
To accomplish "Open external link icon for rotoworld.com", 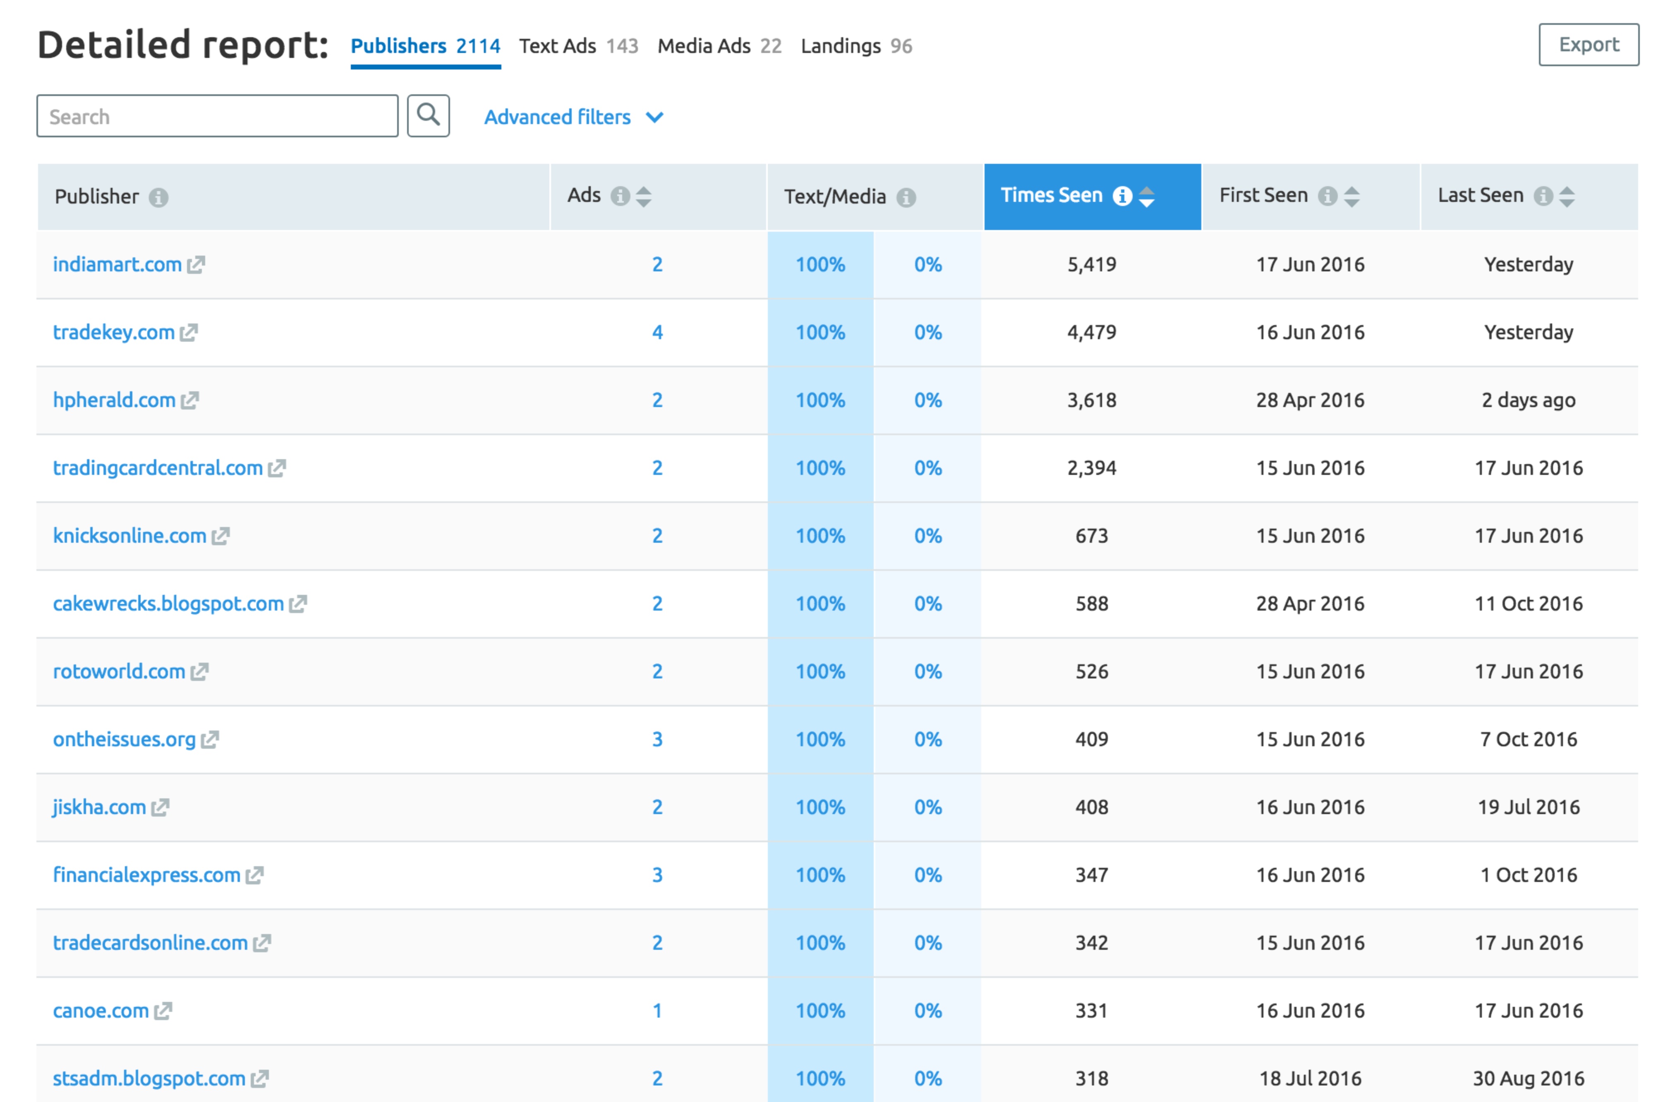I will point(200,671).
